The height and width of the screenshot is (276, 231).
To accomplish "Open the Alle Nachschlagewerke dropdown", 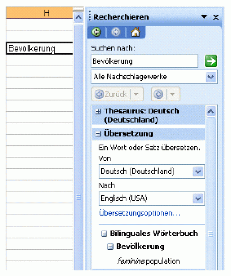I will click(x=210, y=77).
